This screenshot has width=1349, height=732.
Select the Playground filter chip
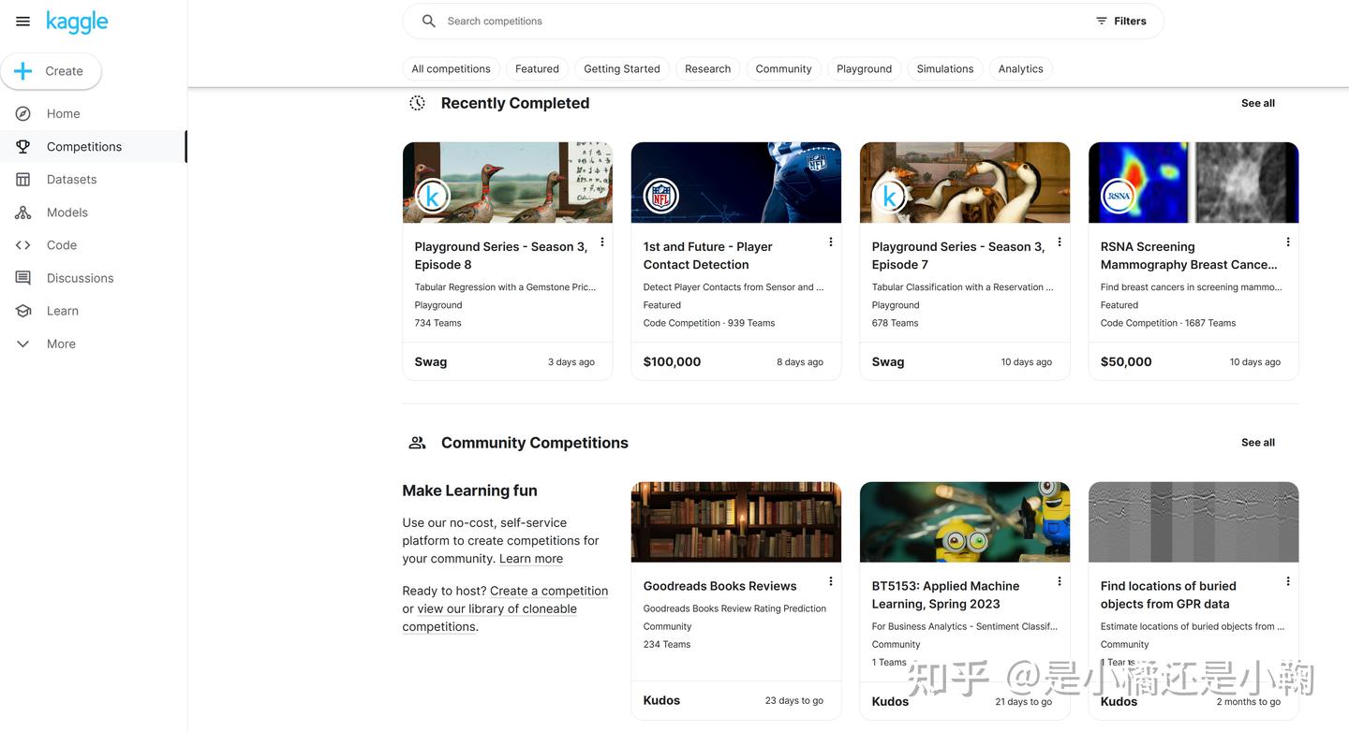864,68
